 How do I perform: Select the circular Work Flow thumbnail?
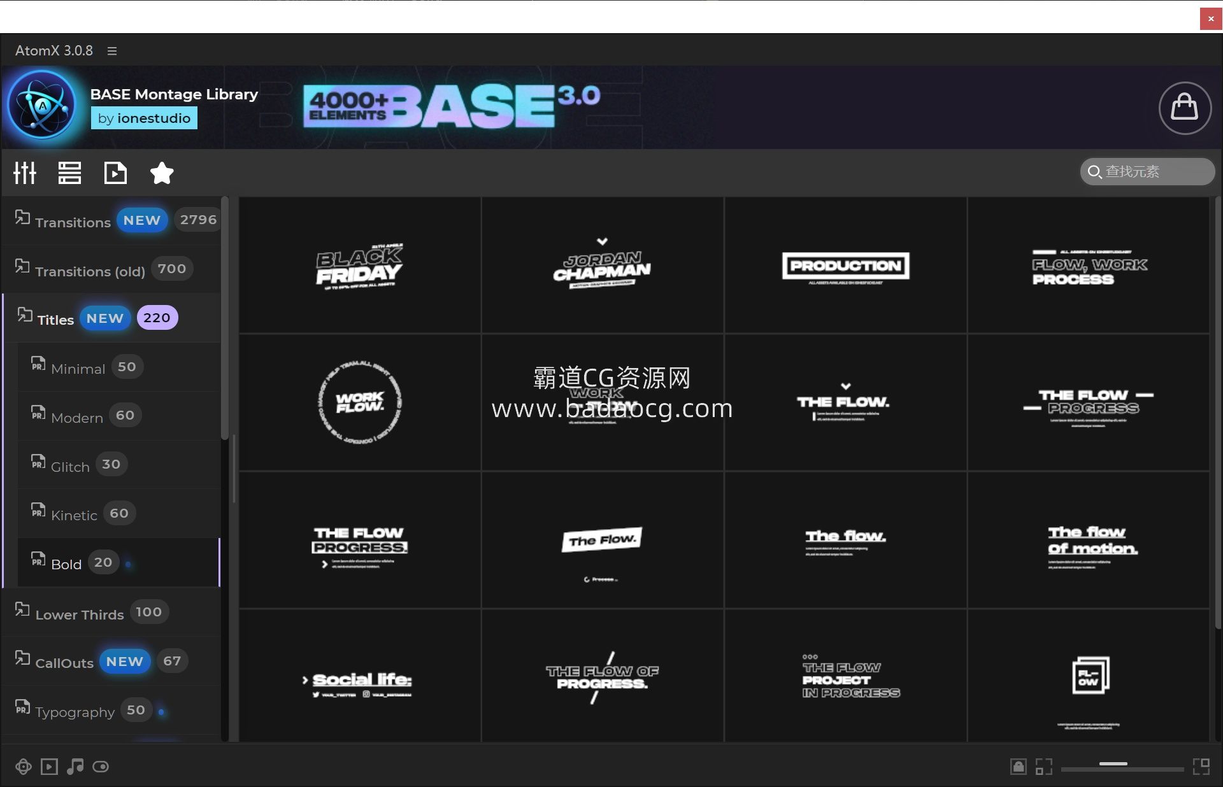coord(360,402)
